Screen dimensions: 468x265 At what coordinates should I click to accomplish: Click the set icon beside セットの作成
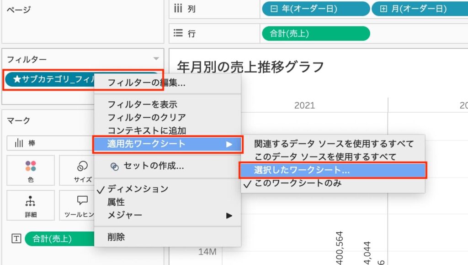pos(114,166)
